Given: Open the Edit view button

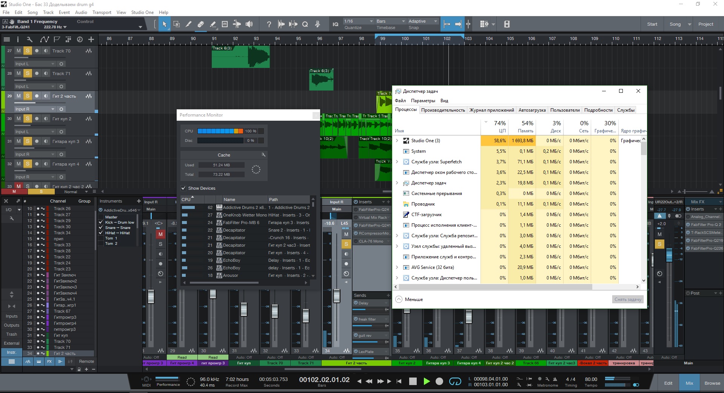Looking at the screenshot, I should (668, 383).
